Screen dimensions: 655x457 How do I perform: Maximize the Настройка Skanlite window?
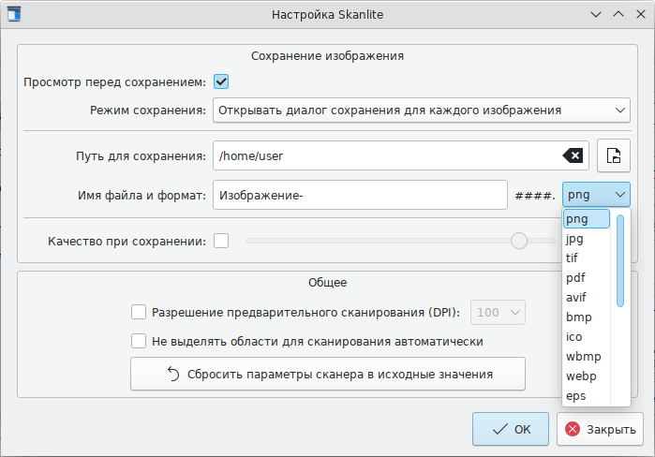(618, 15)
